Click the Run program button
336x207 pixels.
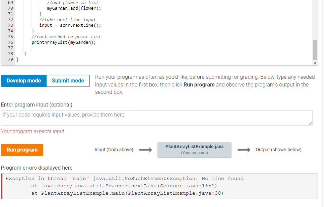pos(22,150)
